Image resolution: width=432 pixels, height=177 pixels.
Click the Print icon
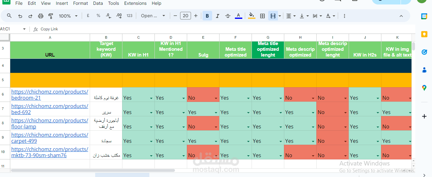point(41,16)
